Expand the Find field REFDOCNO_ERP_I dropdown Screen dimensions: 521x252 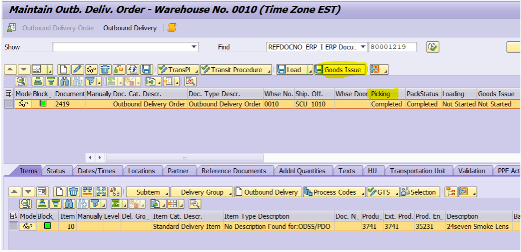click(x=363, y=47)
